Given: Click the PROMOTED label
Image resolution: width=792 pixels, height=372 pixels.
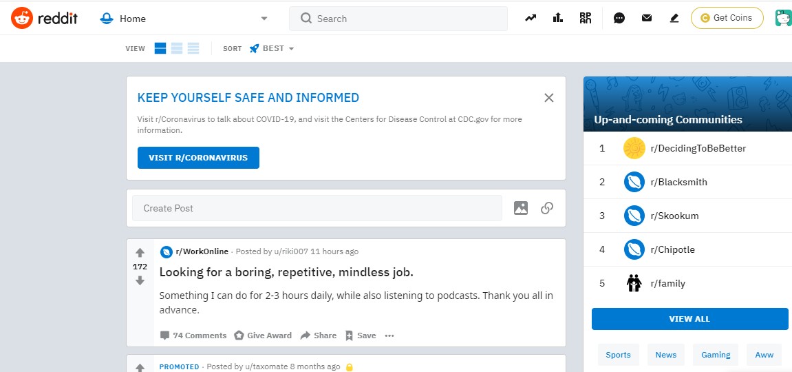Looking at the screenshot, I should tap(180, 367).
